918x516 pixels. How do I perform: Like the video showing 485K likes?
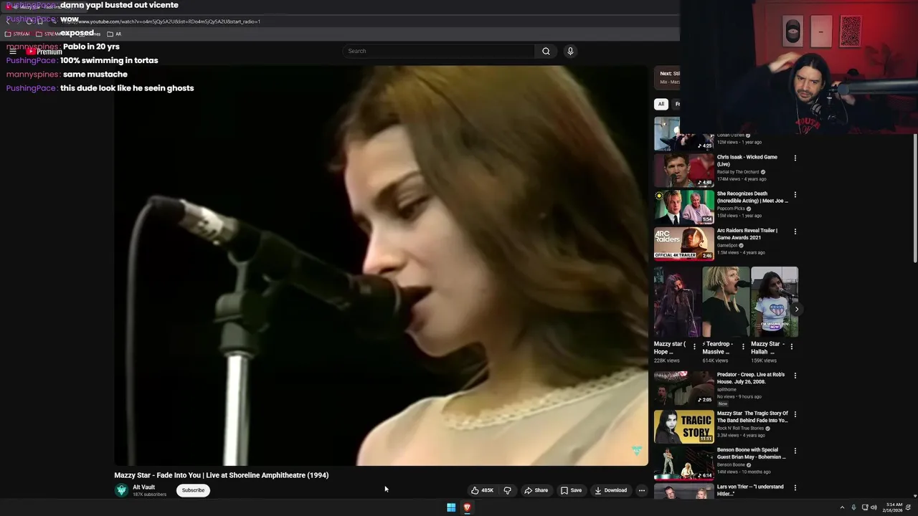coord(483,490)
